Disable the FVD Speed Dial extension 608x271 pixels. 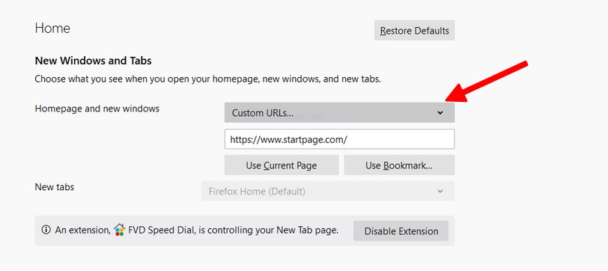click(x=401, y=231)
